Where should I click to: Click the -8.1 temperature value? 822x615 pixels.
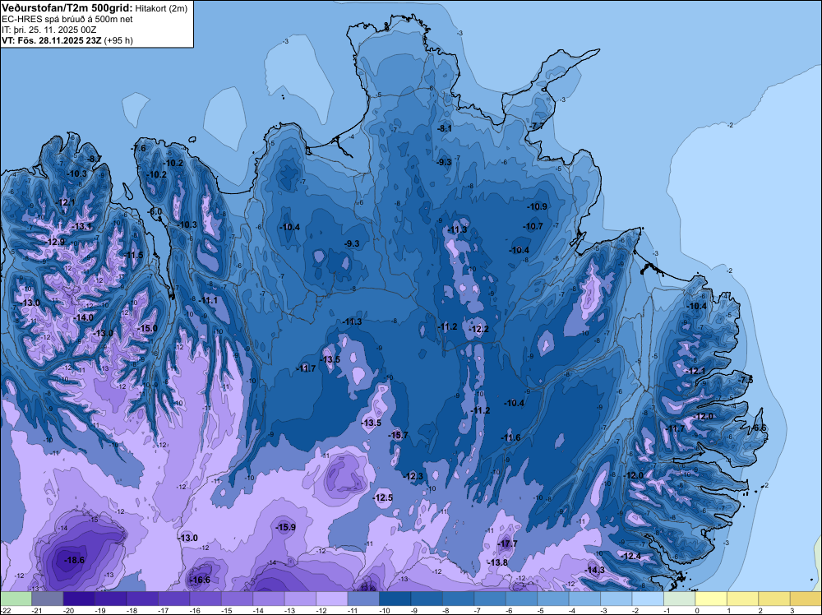[x=444, y=128]
